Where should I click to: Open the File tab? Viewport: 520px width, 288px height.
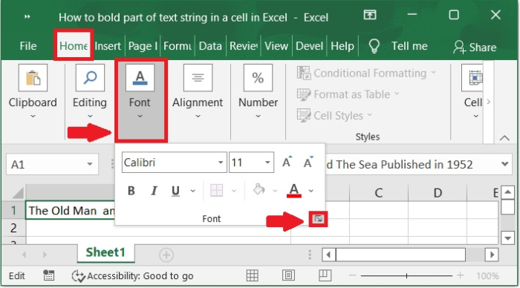(x=28, y=46)
